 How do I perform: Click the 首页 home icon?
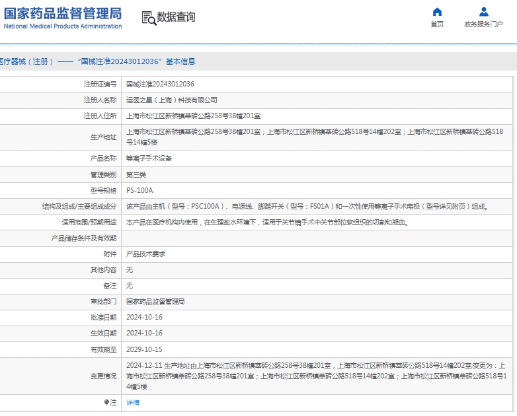pyautogui.click(x=437, y=12)
